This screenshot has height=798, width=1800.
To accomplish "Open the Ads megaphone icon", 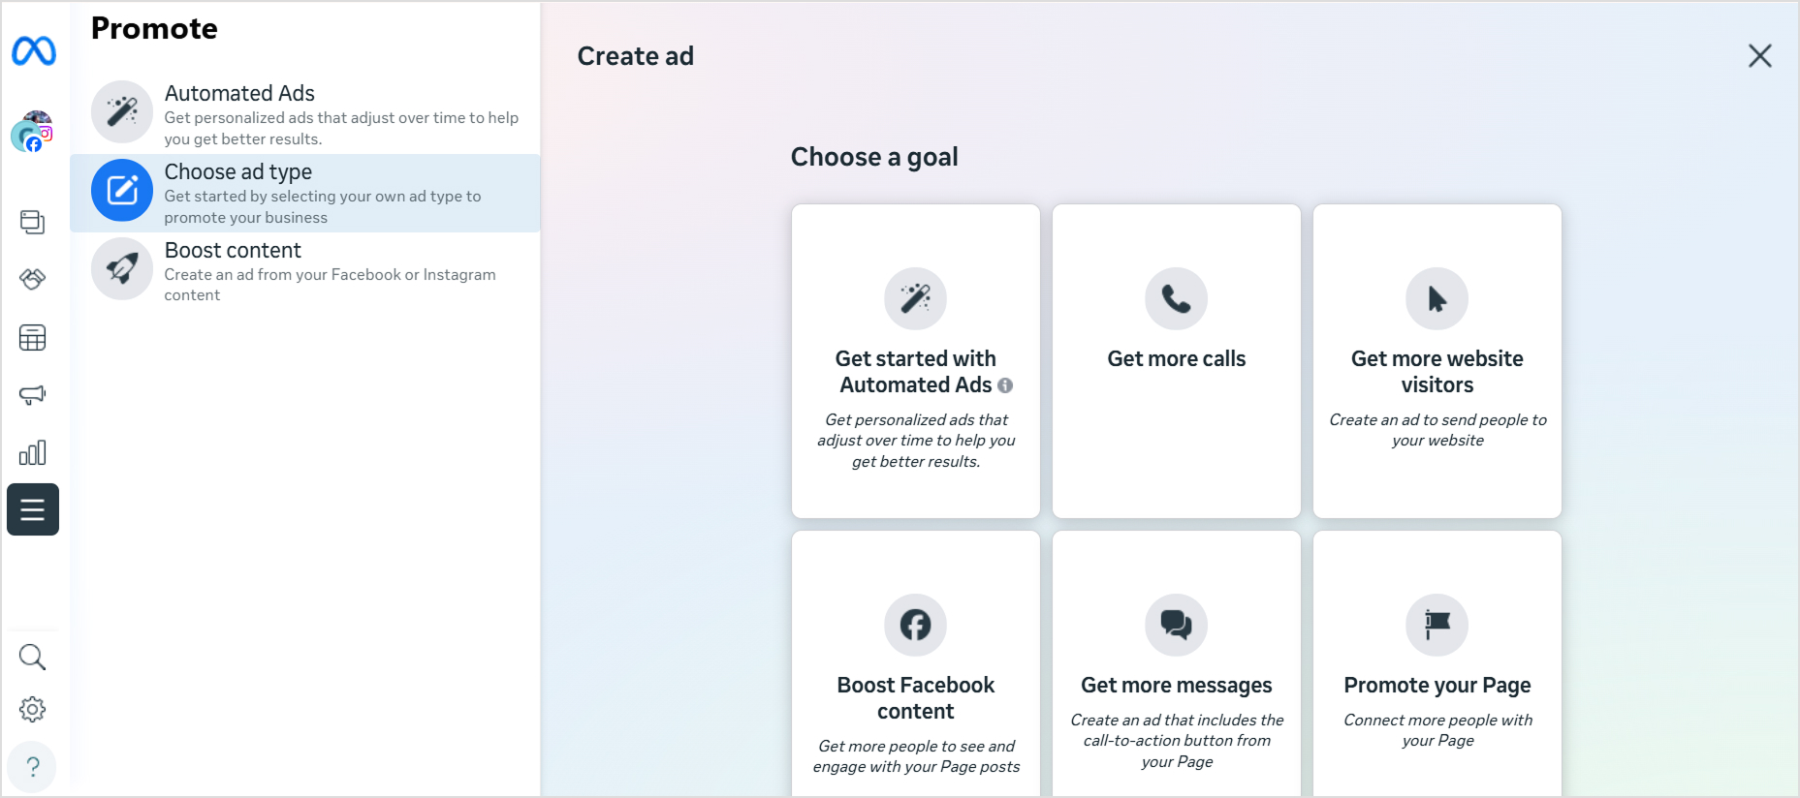I will [32, 394].
